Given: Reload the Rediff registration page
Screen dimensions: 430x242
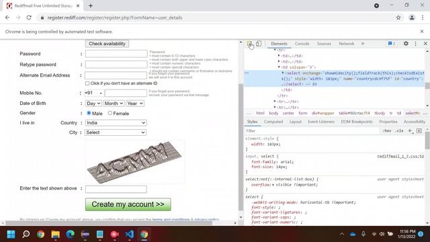Looking at the screenshot, I should coord(29,17).
